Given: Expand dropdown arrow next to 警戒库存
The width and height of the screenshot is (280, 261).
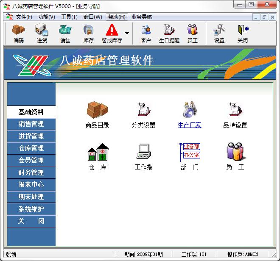Looking at the screenshot, I should 127,33.
